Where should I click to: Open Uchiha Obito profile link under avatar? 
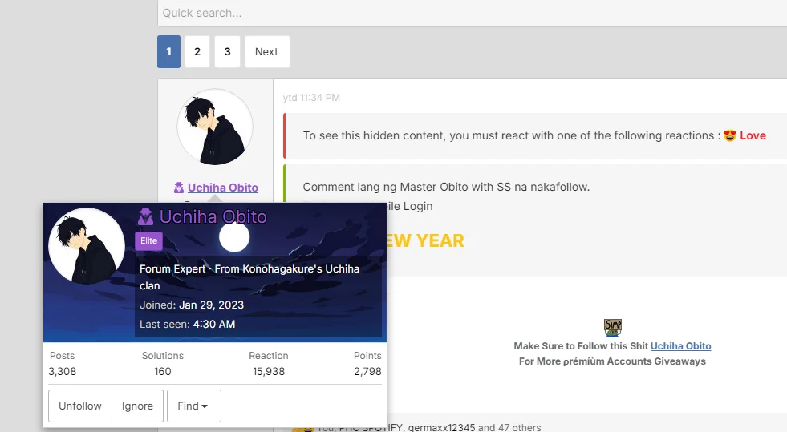pos(223,188)
